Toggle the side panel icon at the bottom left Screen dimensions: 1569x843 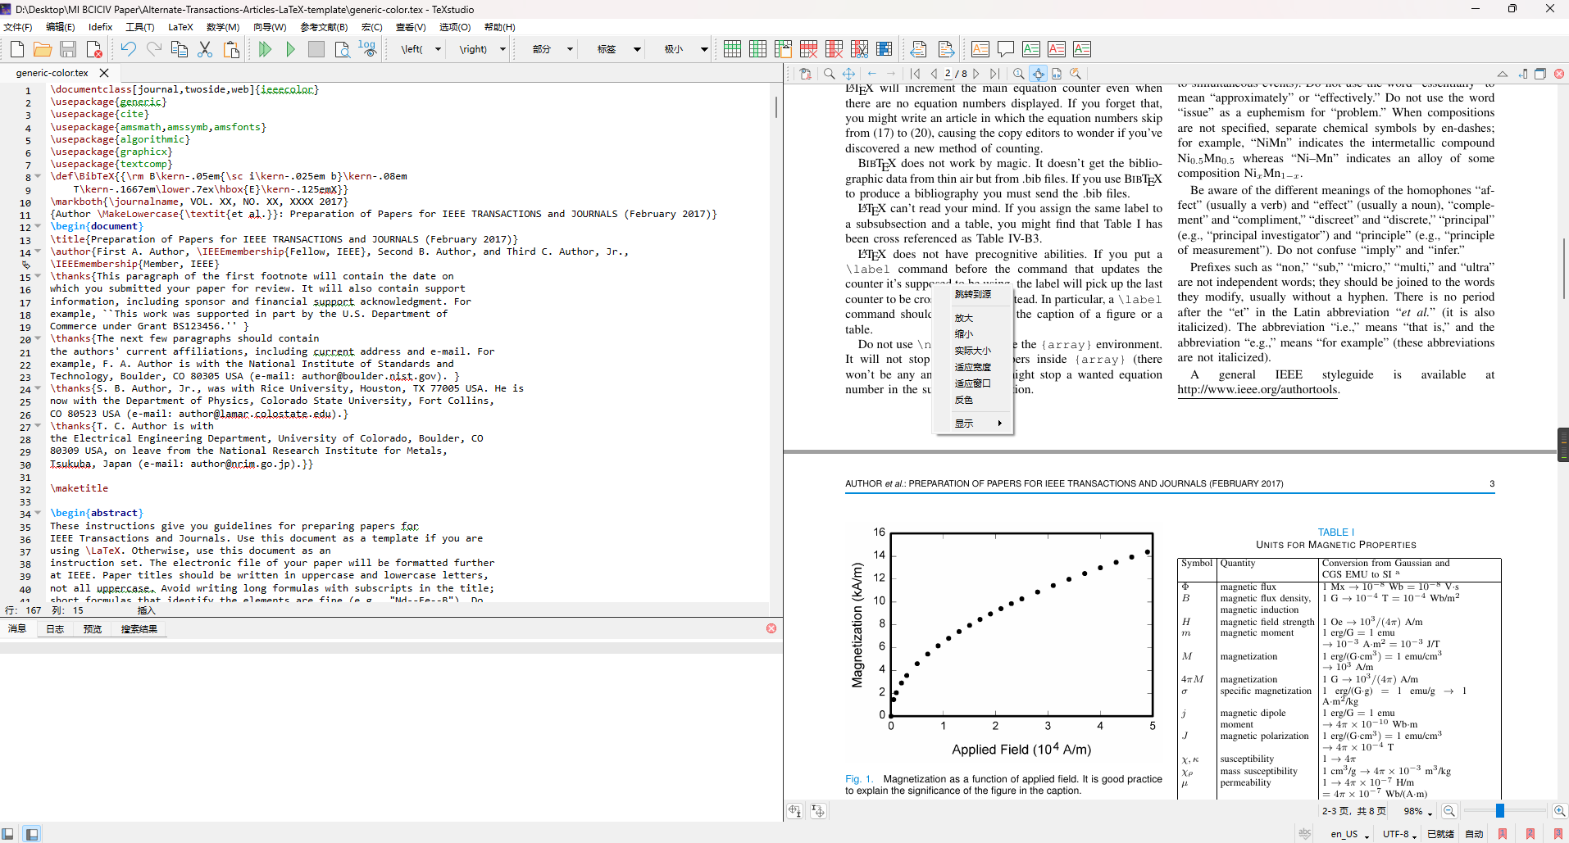pyautogui.click(x=7, y=834)
